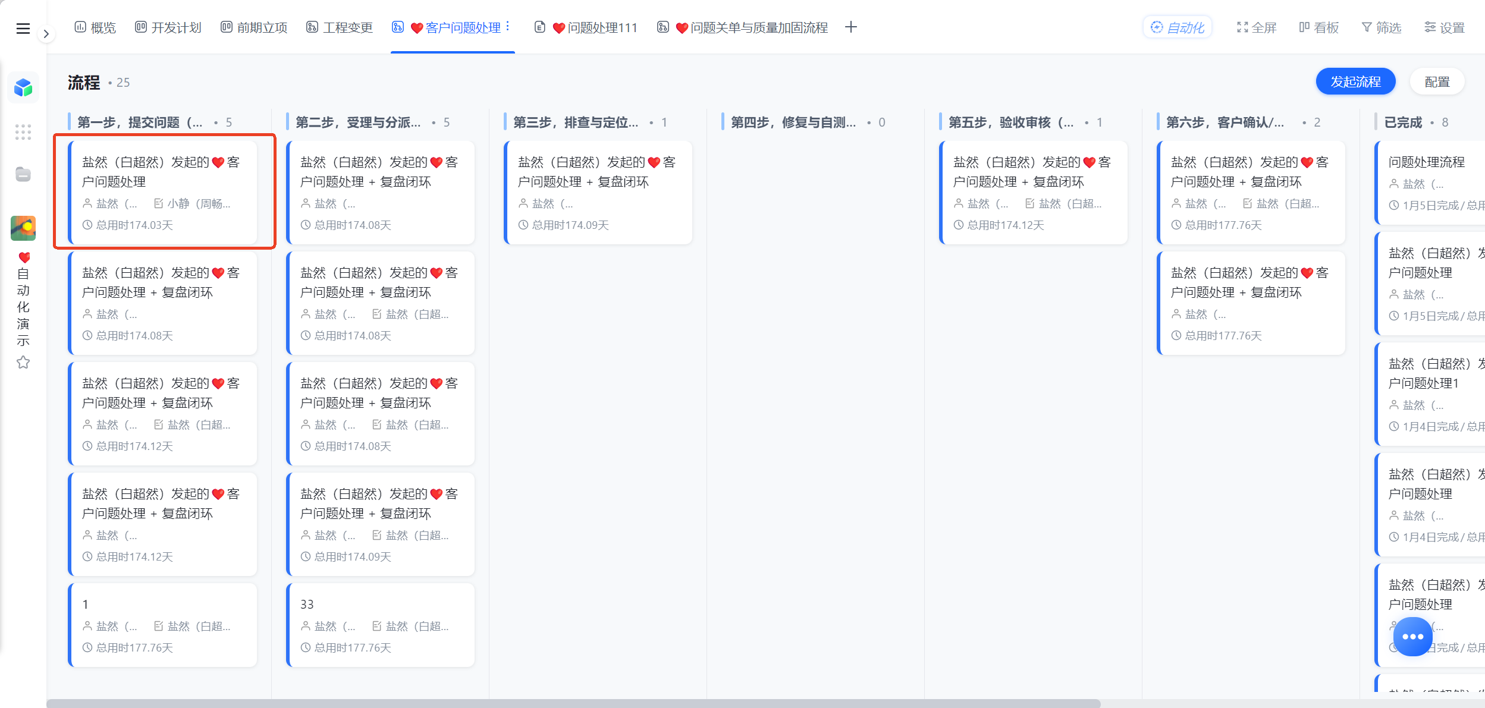The image size is (1485, 708).
Task: Open the nine-dot apps grid icon
Action: click(23, 131)
